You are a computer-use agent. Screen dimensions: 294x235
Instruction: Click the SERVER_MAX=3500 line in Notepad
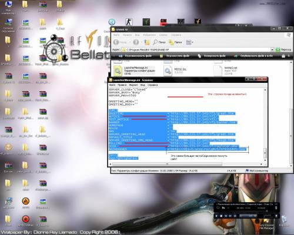pyautogui.click(x=122, y=95)
